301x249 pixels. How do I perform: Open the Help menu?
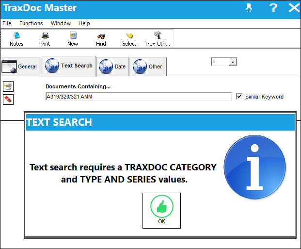tap(84, 23)
